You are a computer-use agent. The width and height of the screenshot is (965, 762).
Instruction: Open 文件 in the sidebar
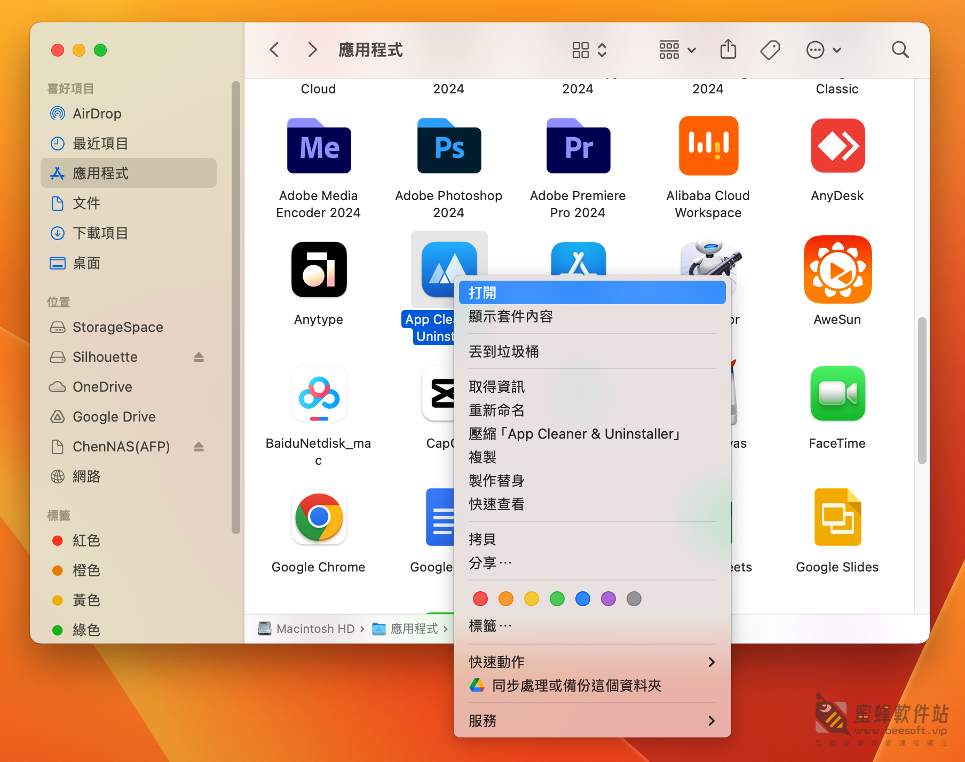click(x=129, y=203)
